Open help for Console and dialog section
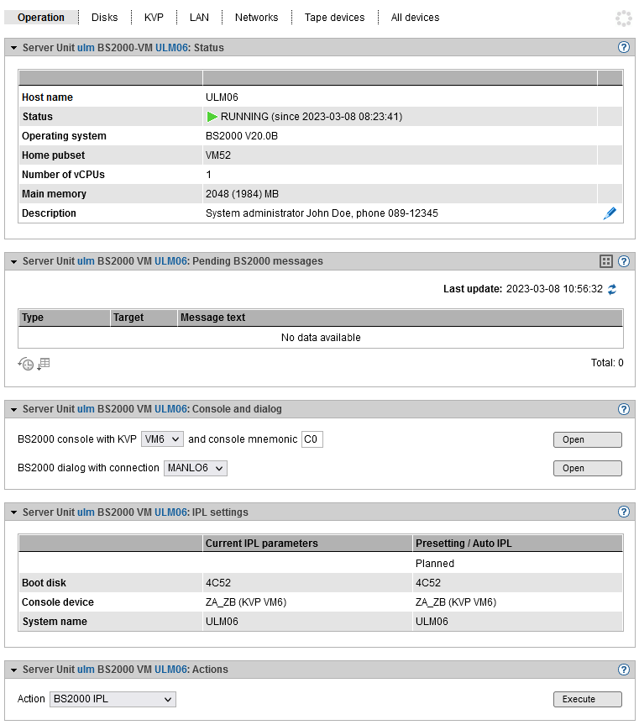This screenshot has height=725, width=639. tap(624, 409)
